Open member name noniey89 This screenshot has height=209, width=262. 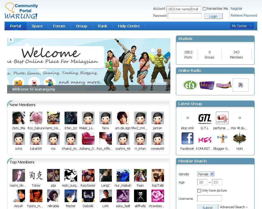click(x=157, y=149)
